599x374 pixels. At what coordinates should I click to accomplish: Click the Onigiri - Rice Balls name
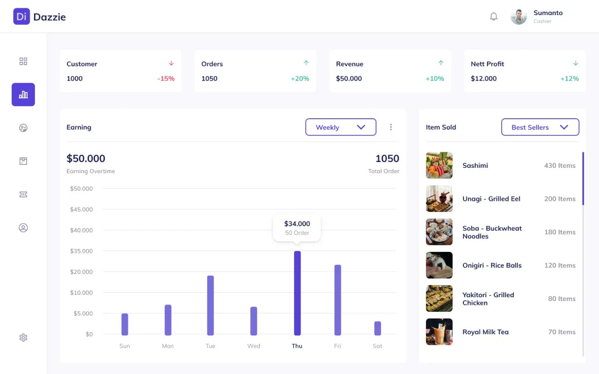(x=492, y=265)
